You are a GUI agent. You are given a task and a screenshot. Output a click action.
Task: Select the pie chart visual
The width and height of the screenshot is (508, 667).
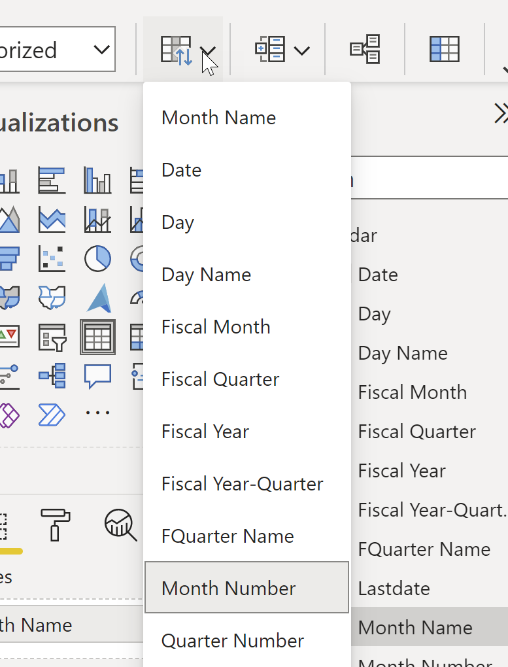click(x=97, y=258)
